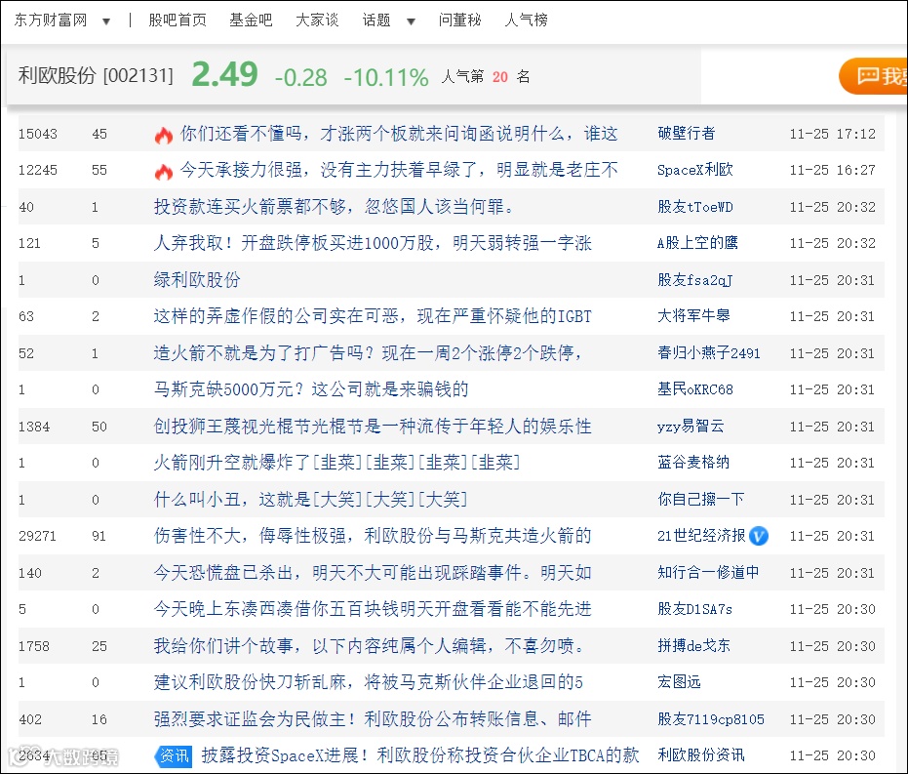This screenshot has height=774, width=908.
Task: Open post 建议利欧股份快刀斩乱麻
Action: coord(369,682)
